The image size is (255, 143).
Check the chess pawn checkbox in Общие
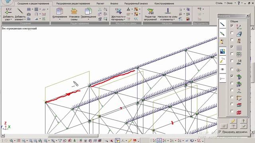coord(232,40)
